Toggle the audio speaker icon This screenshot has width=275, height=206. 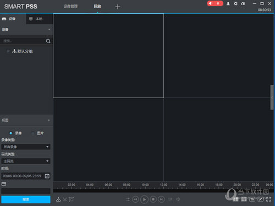pyautogui.click(x=178, y=199)
